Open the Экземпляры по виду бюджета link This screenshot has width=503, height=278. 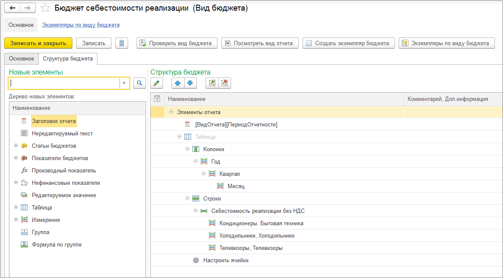[81, 25]
